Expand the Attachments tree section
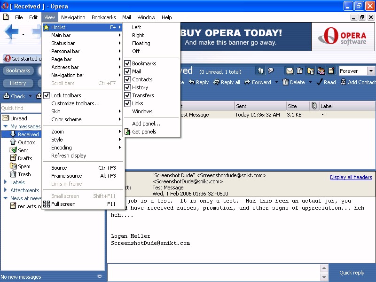 pos(5,190)
